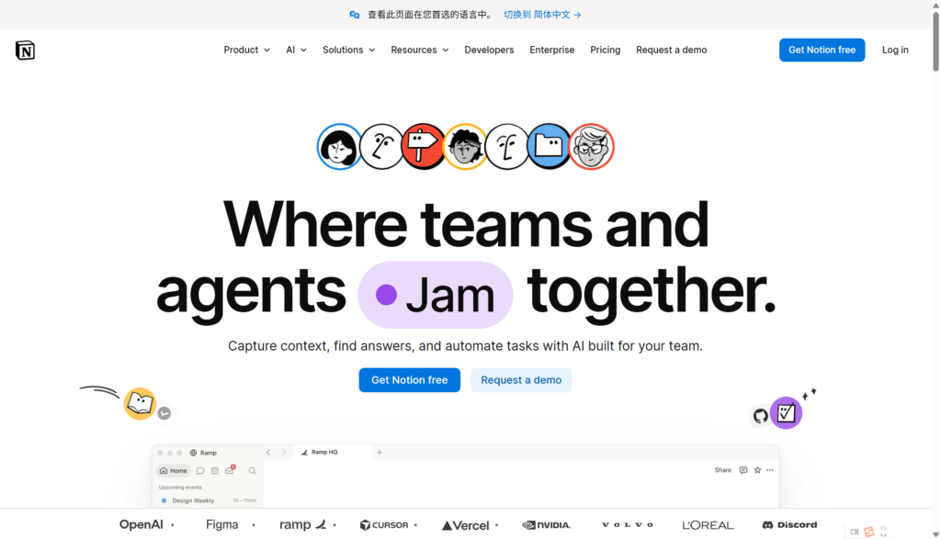Viewport: 941px width, 539px height.
Task: Click the scrollbar down arrow
Action: pyautogui.click(x=935, y=534)
